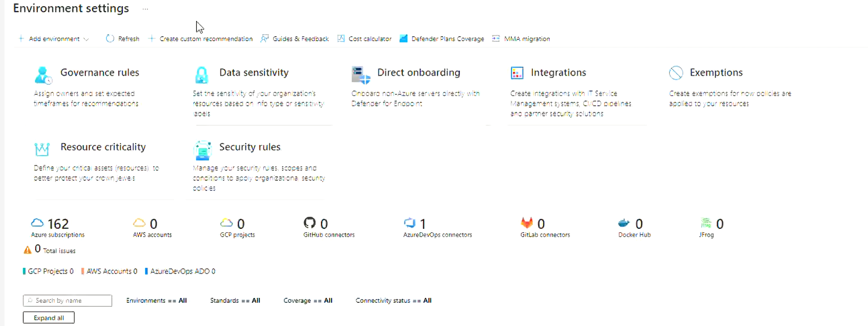The image size is (868, 326).
Task: Open the Coverage == All filter
Action: click(x=308, y=301)
